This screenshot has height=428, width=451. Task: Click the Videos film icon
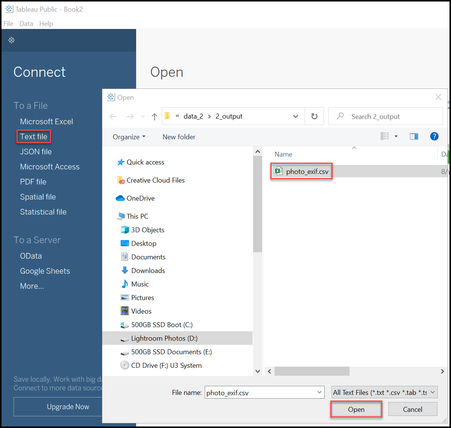[x=124, y=311]
